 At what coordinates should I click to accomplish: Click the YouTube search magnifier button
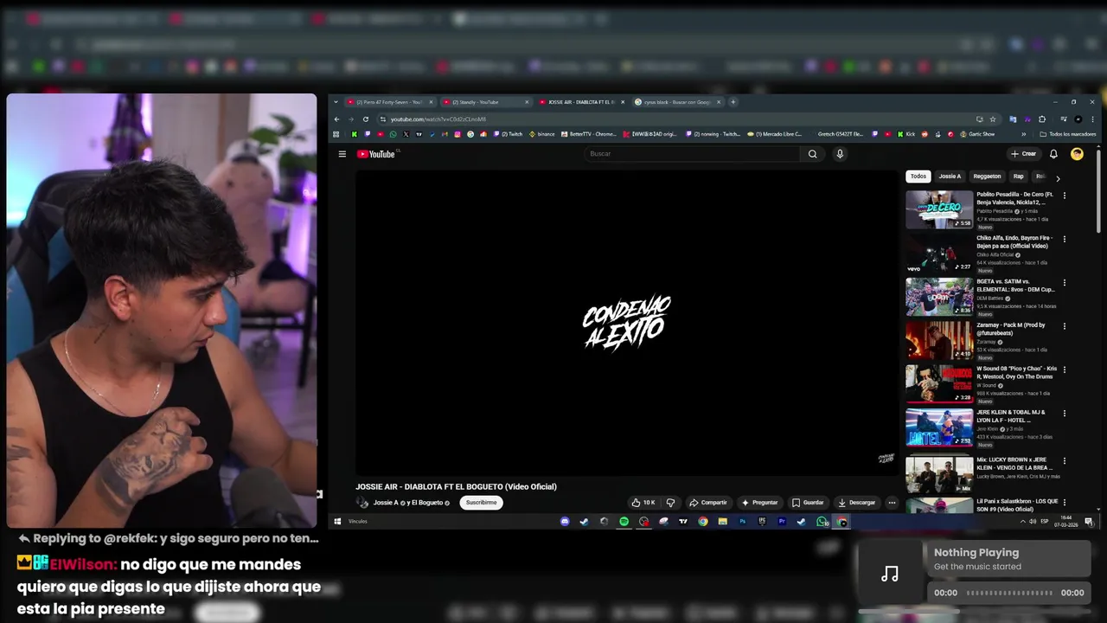pyautogui.click(x=812, y=154)
